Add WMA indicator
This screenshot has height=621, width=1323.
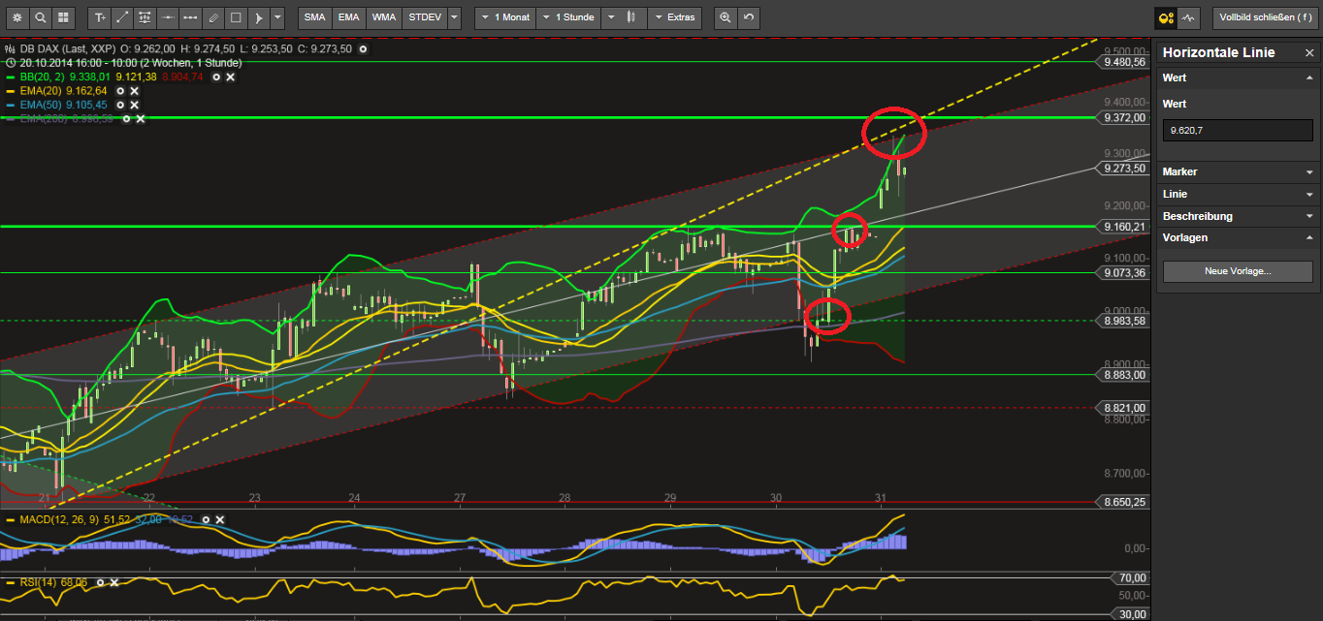pos(383,17)
